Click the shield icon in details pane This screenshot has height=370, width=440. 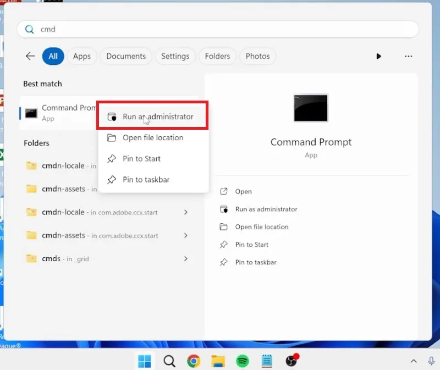[x=224, y=209]
